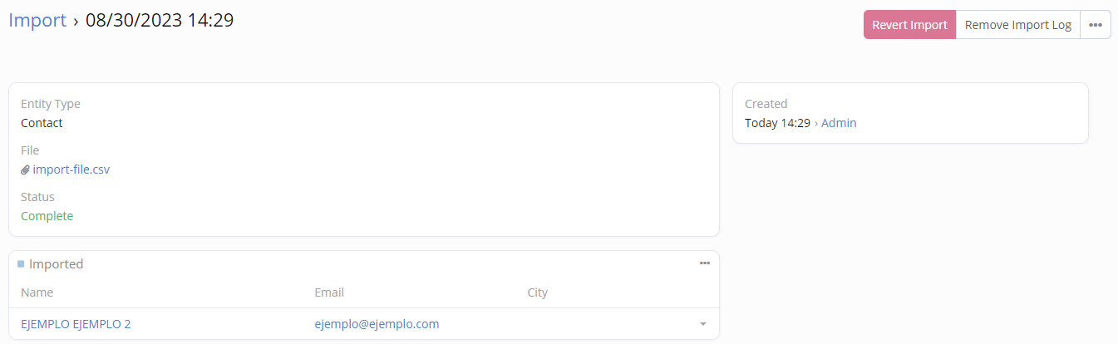Click the 08/30/2023 14:29 page title
1118x344 pixels.
(160, 20)
